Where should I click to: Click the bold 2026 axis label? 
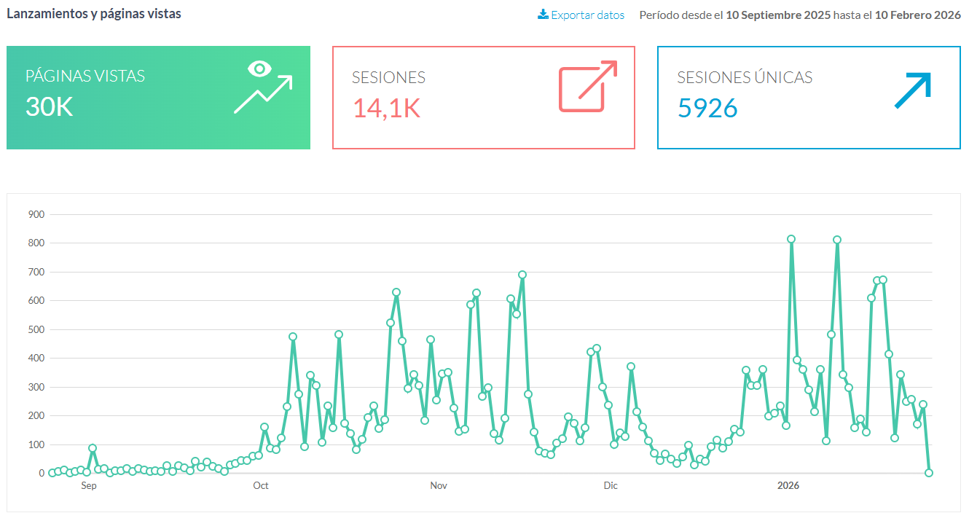pyautogui.click(x=788, y=486)
